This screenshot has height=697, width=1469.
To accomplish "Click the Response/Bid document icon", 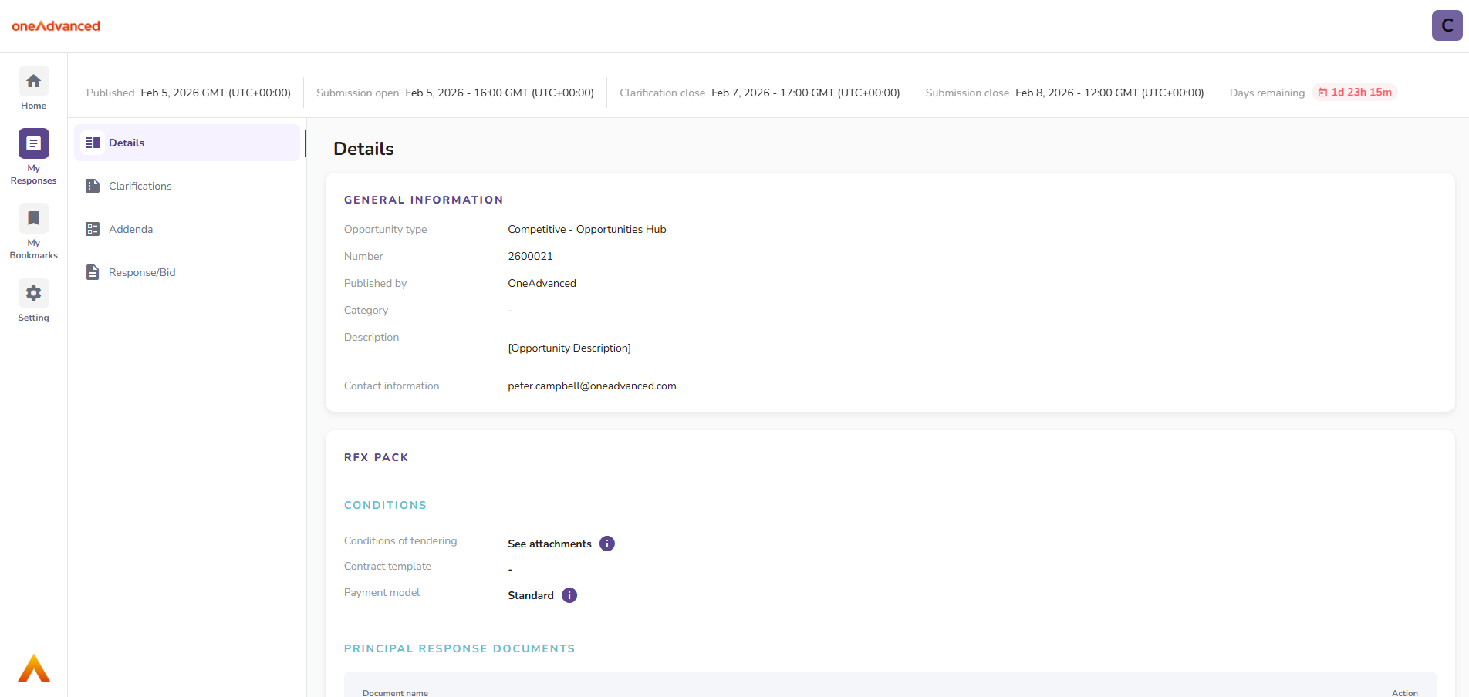I will point(93,272).
